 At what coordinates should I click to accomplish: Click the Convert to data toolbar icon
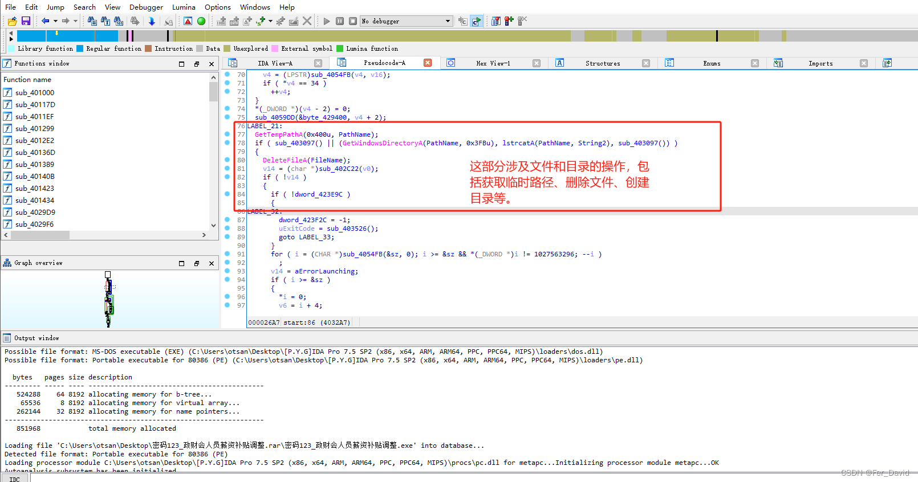point(234,21)
